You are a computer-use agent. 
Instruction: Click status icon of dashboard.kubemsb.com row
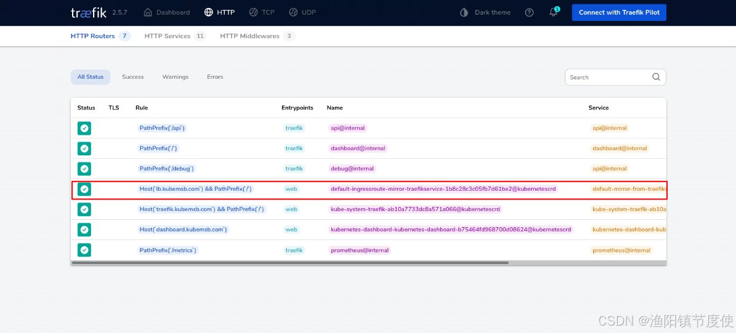[x=84, y=230]
